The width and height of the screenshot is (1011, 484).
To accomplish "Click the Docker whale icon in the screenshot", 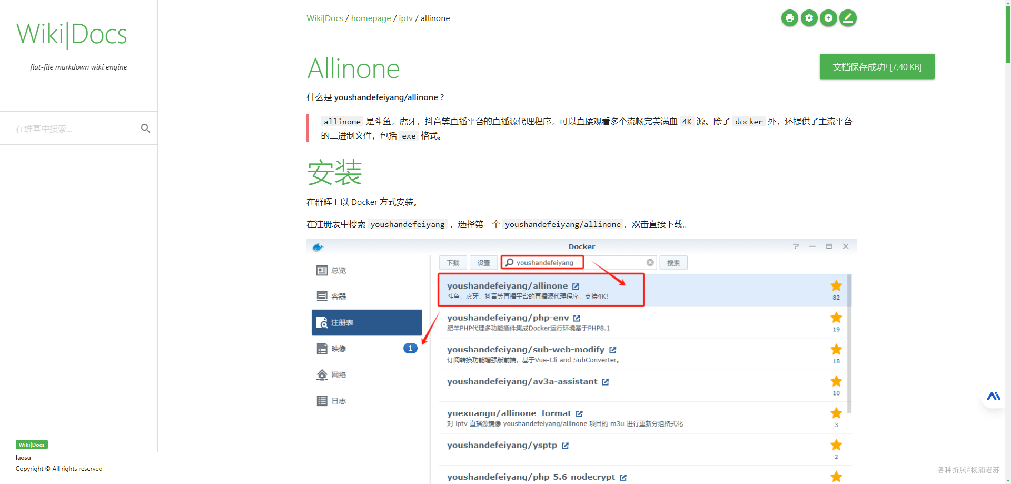I will tap(318, 246).
